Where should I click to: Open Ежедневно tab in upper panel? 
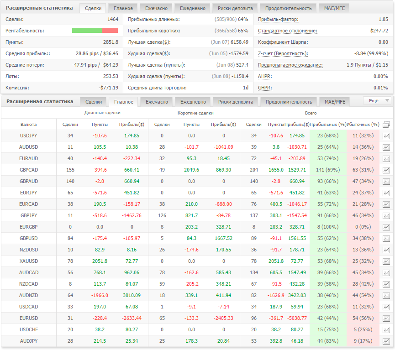click(193, 8)
